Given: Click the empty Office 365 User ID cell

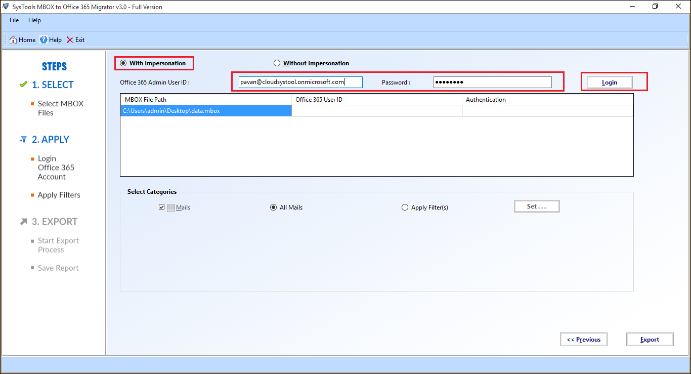Looking at the screenshot, I should pyautogui.click(x=377, y=110).
